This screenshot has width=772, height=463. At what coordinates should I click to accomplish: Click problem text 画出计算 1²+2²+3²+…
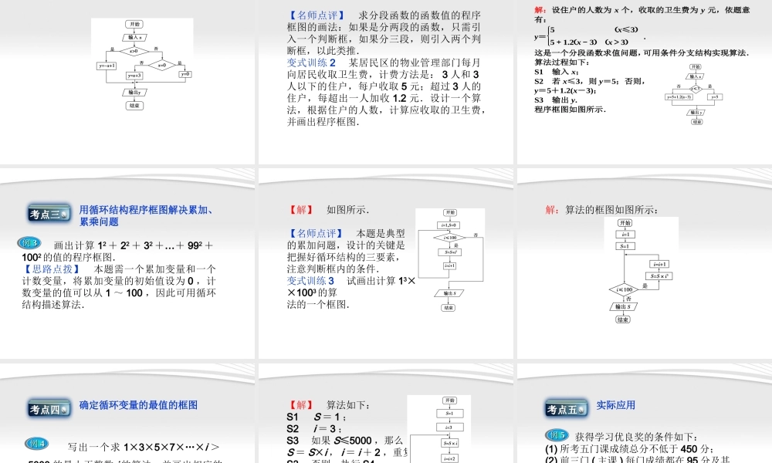(118, 251)
